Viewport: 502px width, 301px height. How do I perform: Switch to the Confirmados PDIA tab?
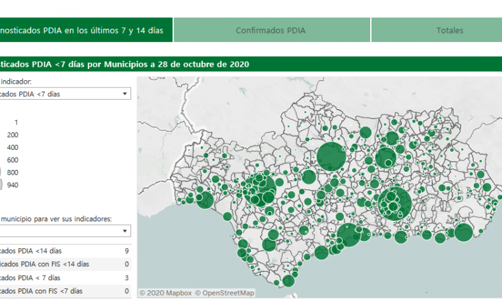271,30
